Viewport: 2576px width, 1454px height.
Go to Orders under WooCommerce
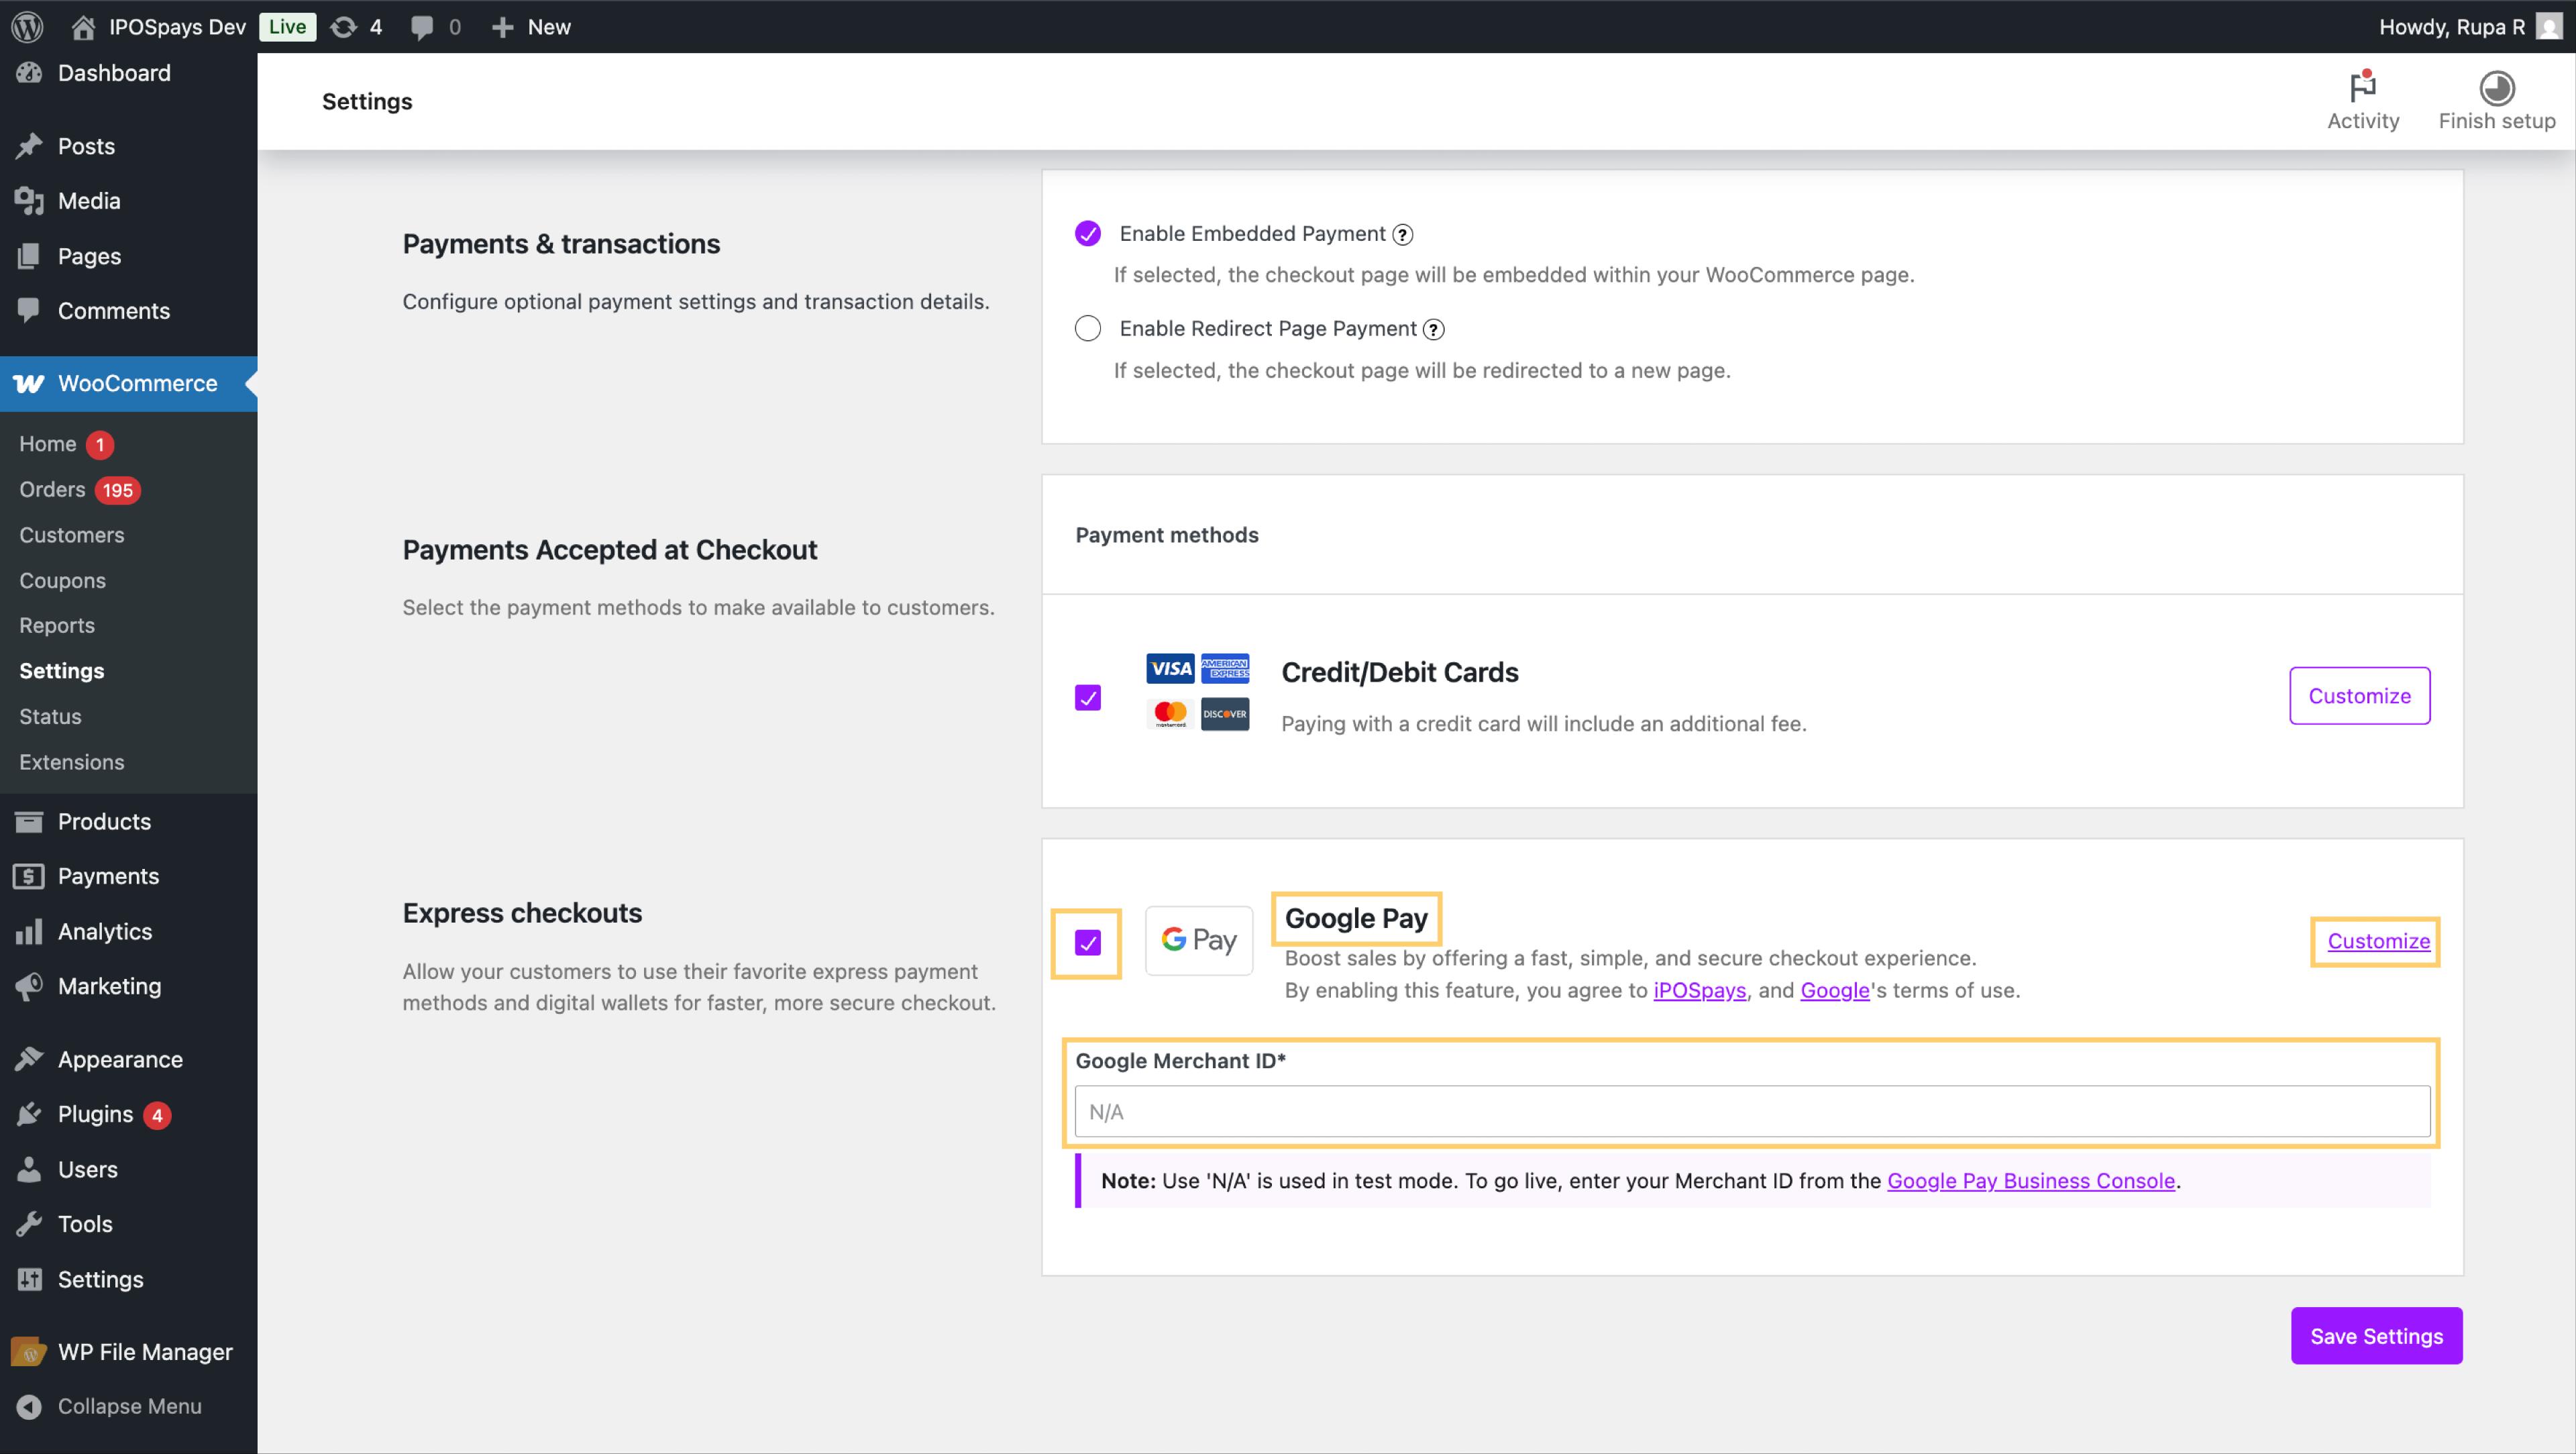pyautogui.click(x=52, y=490)
